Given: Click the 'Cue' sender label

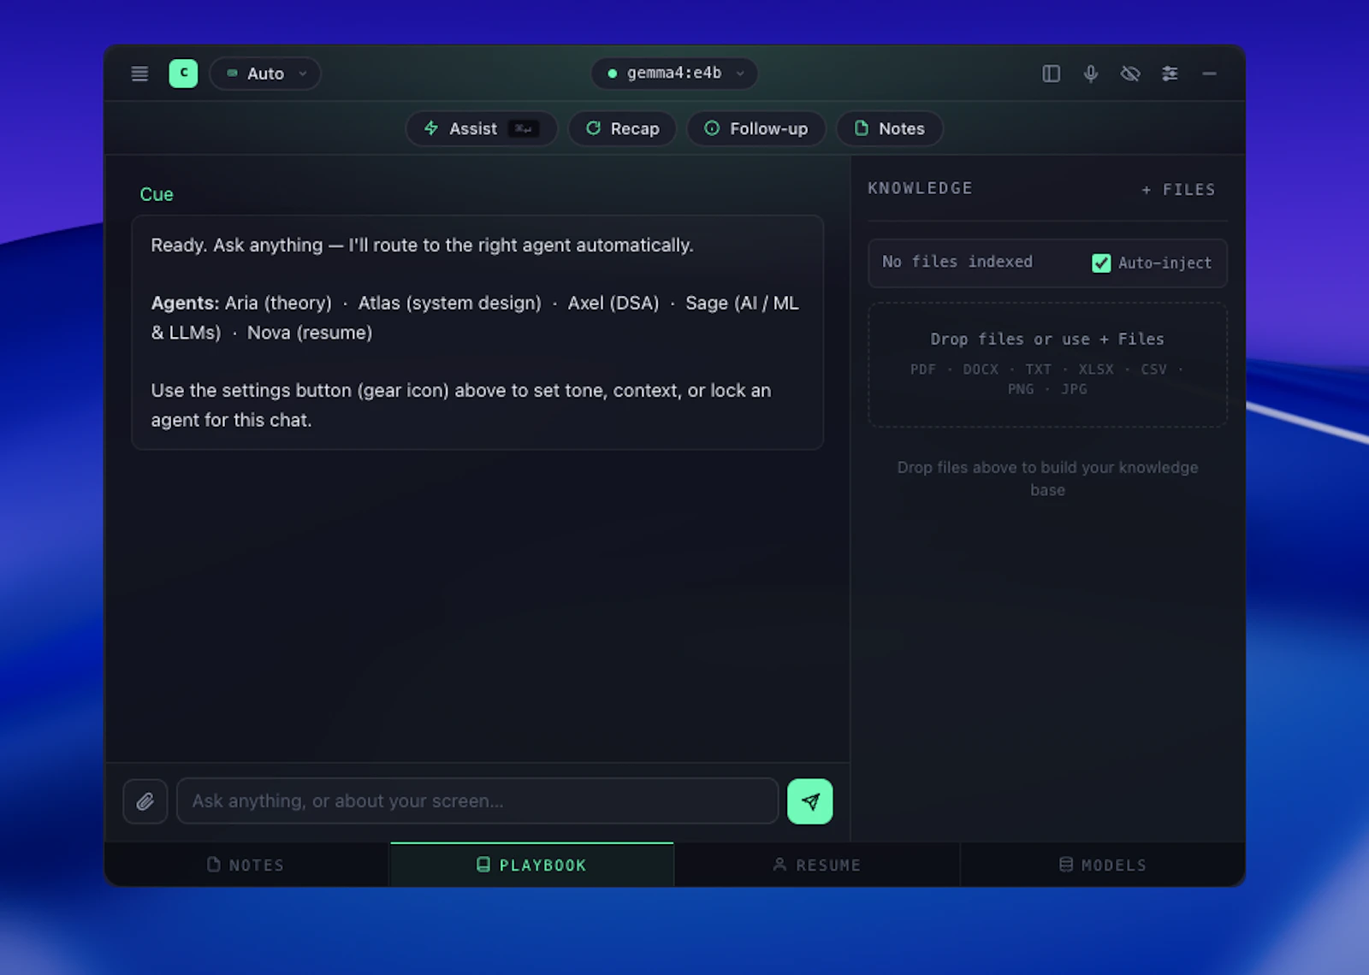Looking at the screenshot, I should tap(157, 194).
